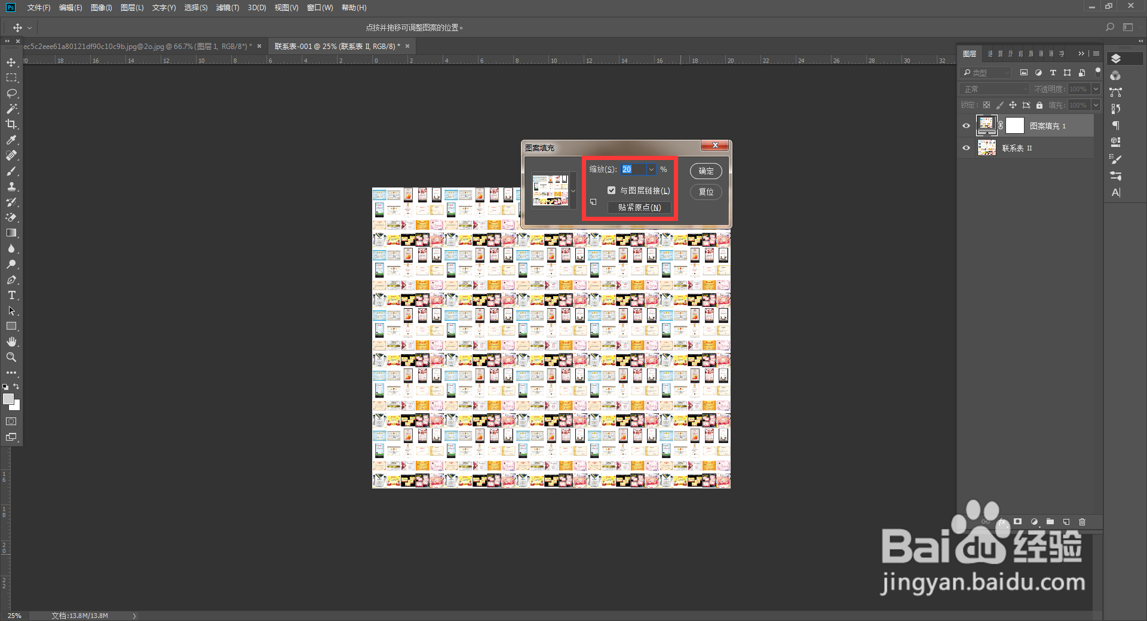Click the 贴紧原点(N) button
The height and width of the screenshot is (621, 1147).
point(639,207)
